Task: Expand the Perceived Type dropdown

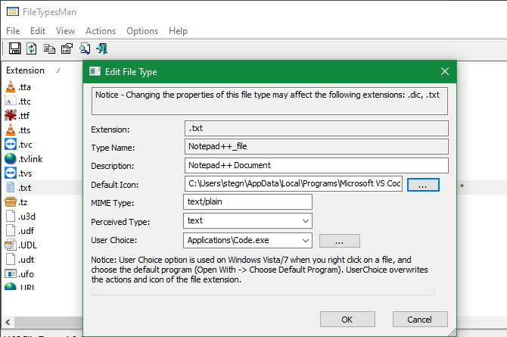Action: [x=305, y=221]
